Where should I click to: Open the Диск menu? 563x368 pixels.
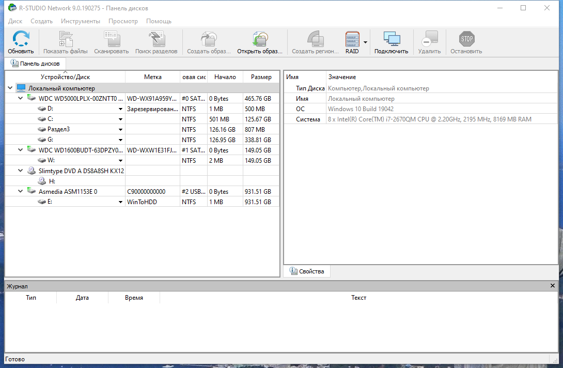[x=15, y=21]
